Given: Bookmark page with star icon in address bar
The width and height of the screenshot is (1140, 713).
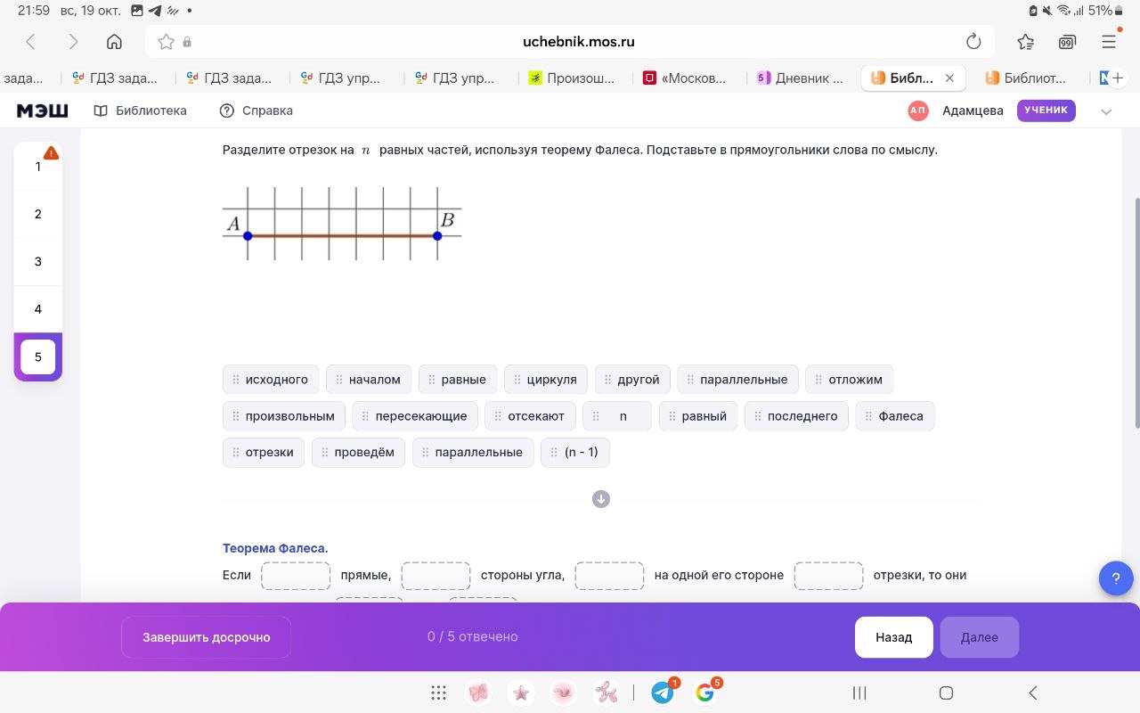Looking at the screenshot, I should pos(166,42).
